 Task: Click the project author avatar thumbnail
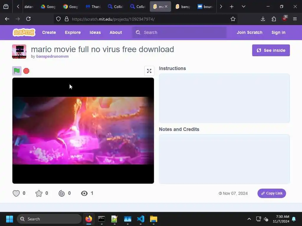(x=19, y=51)
